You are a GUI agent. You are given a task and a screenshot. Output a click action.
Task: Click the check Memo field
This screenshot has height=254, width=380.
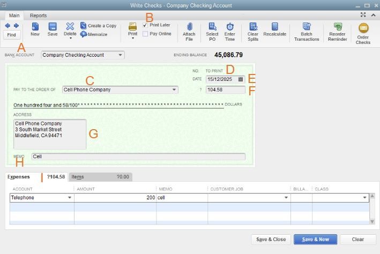pos(138,156)
